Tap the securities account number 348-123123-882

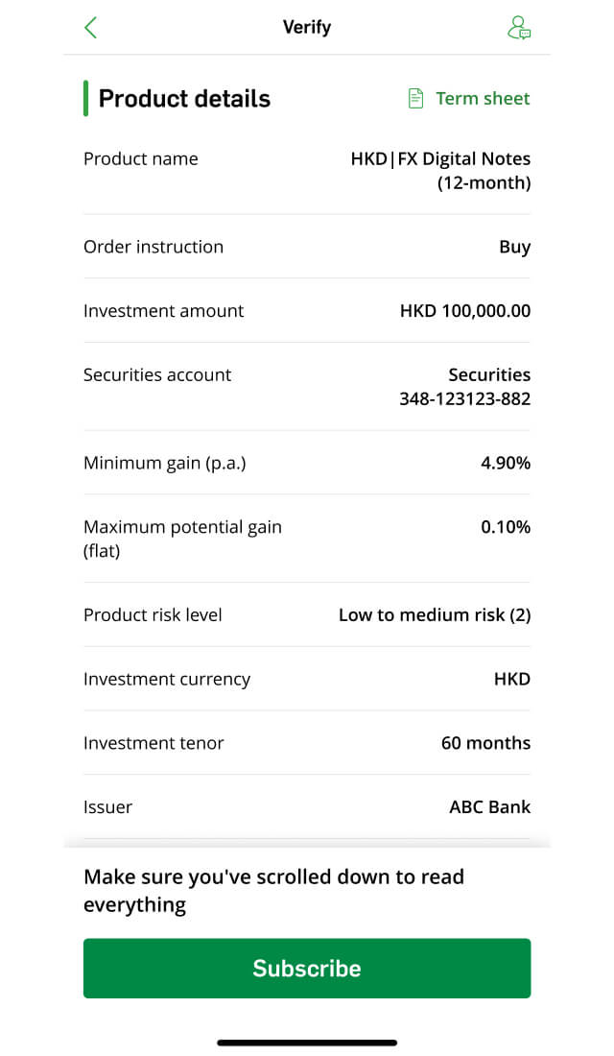click(465, 398)
